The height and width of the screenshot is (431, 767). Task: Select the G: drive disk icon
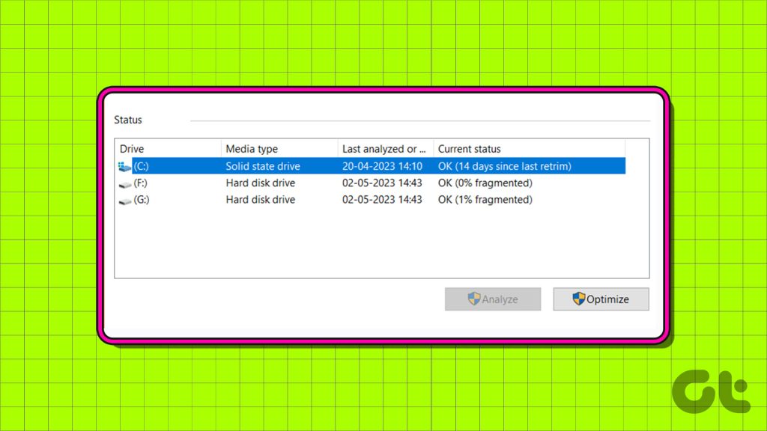[x=125, y=201]
